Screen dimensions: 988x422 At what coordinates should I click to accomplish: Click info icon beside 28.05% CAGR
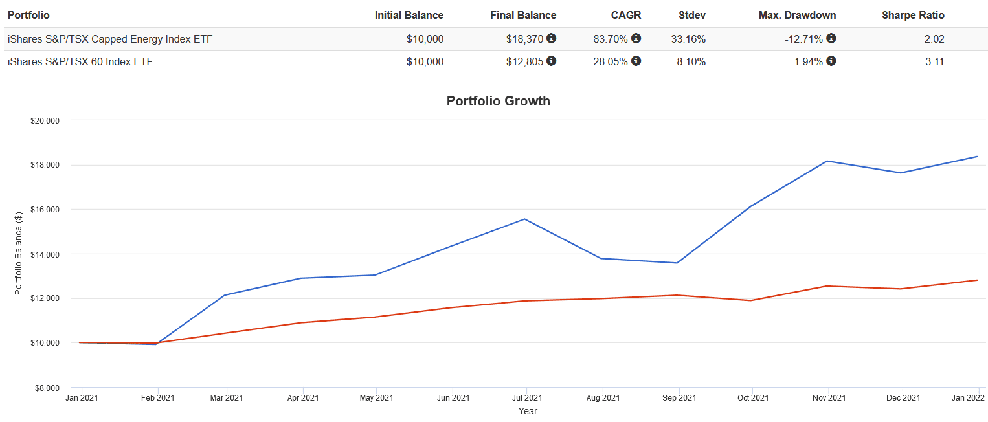point(636,61)
